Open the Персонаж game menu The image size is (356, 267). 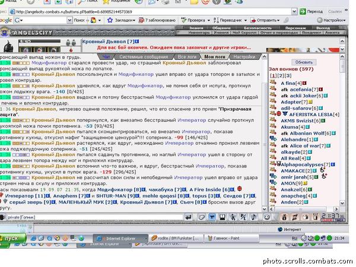pyautogui.click(x=295, y=28)
